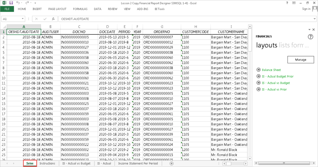
Task: Click the Redo arrow icon
Action: (x=27, y=3)
